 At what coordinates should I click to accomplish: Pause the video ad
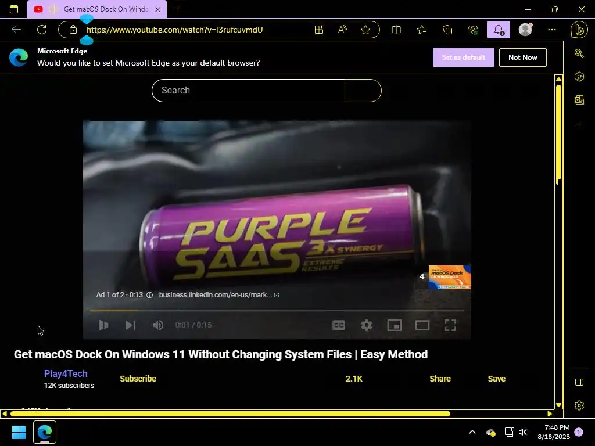tap(103, 325)
